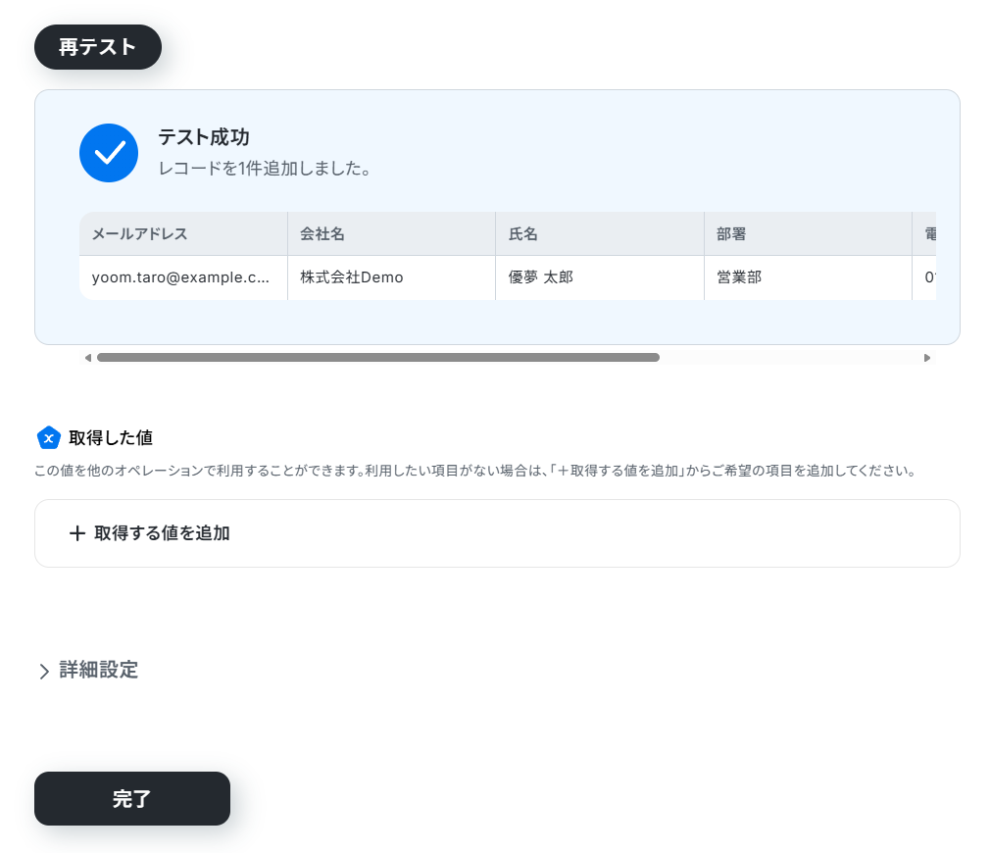
Task: Select the 会社名 column header
Action: (x=391, y=234)
